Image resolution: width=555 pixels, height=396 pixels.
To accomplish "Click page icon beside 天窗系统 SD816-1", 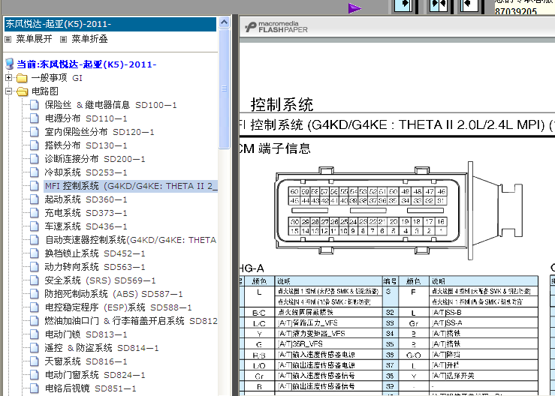I will click(35, 361).
